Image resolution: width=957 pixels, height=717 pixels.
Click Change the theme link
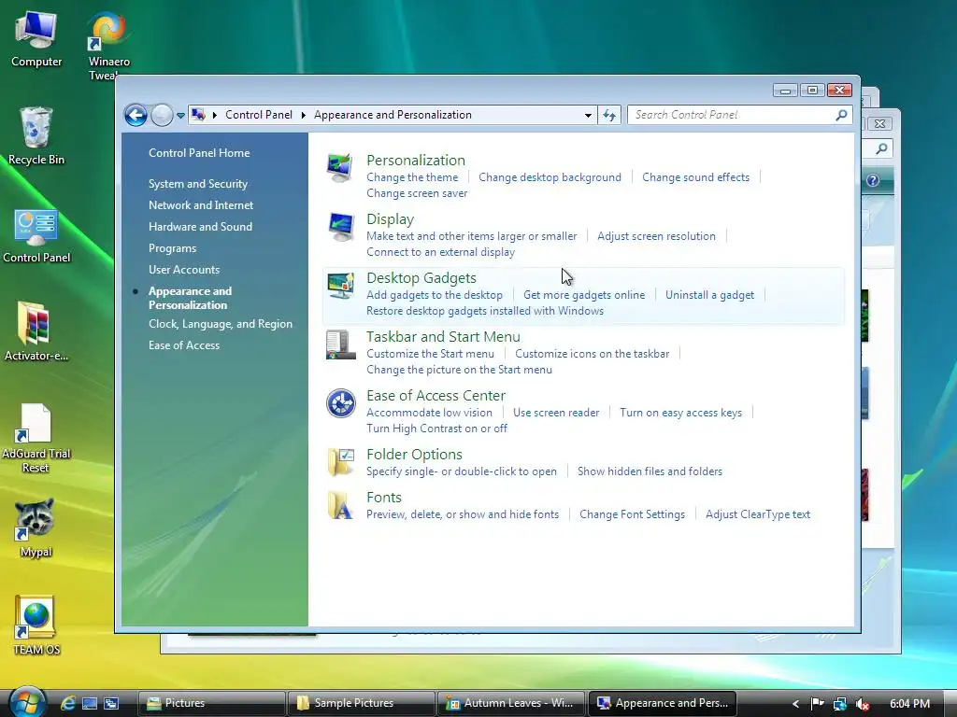click(412, 177)
